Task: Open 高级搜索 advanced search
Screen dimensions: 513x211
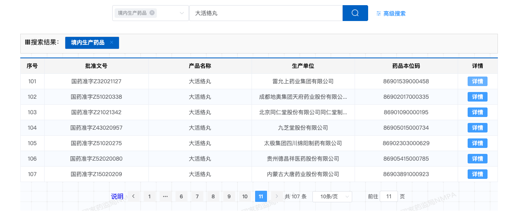Action: coord(391,13)
